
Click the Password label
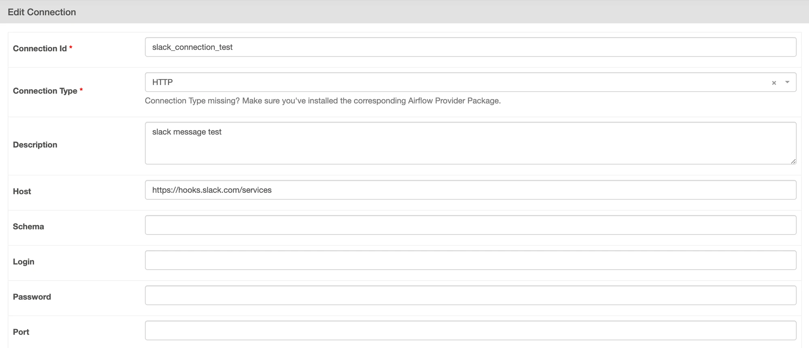[x=32, y=297]
